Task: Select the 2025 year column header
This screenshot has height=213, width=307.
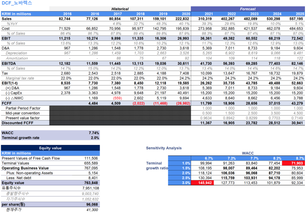Action: pyautogui.click(x=300, y=14)
